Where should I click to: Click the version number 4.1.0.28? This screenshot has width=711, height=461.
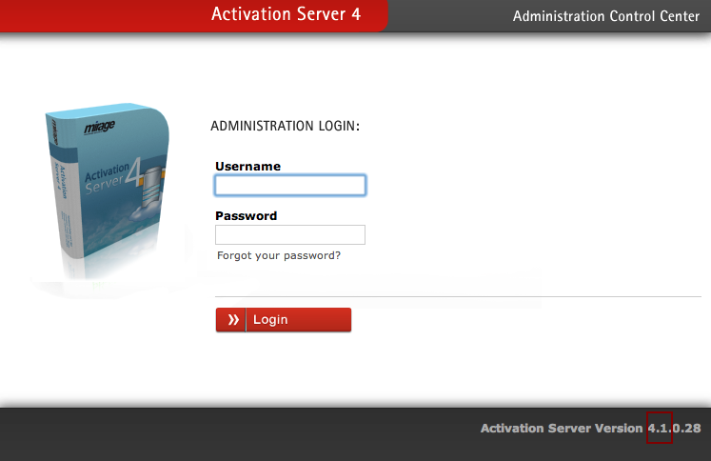pyautogui.click(x=674, y=429)
